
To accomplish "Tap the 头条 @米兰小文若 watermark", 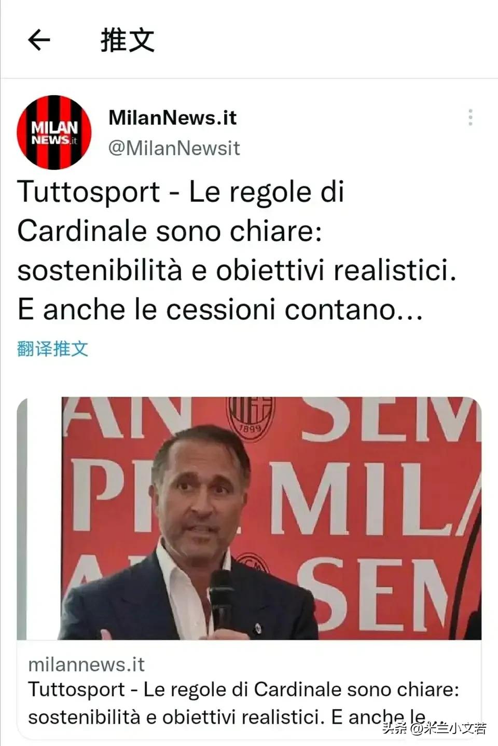I will coord(435,728).
